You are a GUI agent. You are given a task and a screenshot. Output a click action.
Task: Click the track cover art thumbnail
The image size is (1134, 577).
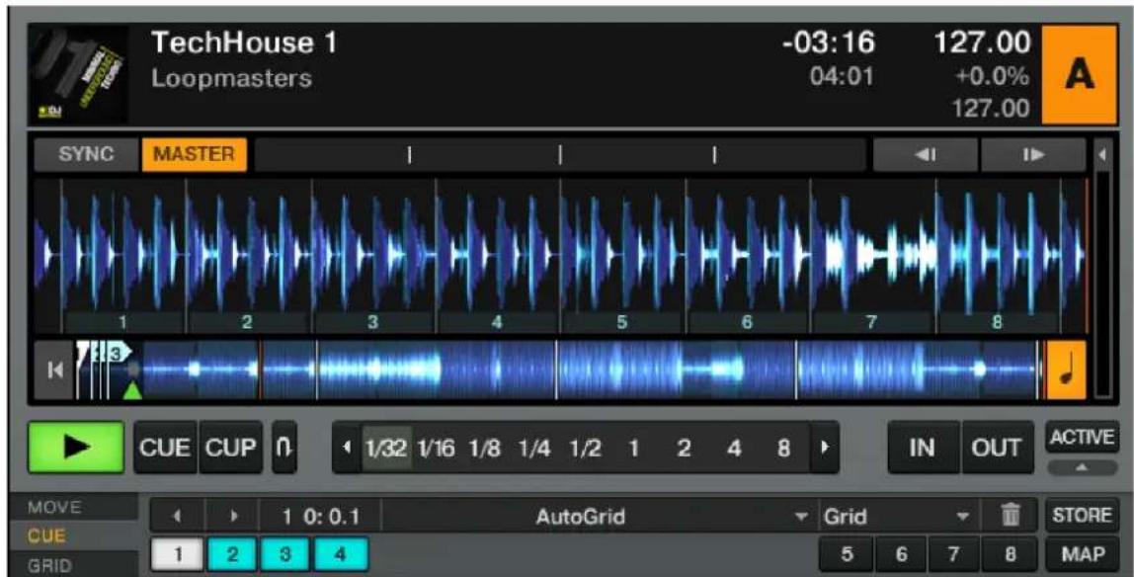(78, 74)
